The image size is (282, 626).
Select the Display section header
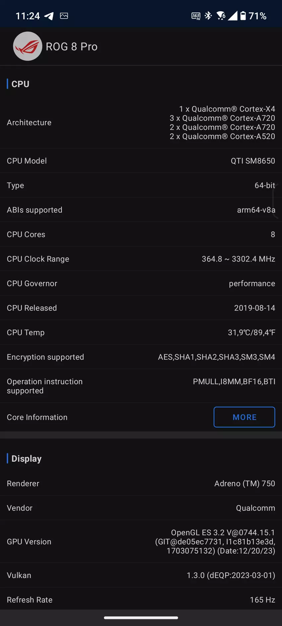point(27,459)
